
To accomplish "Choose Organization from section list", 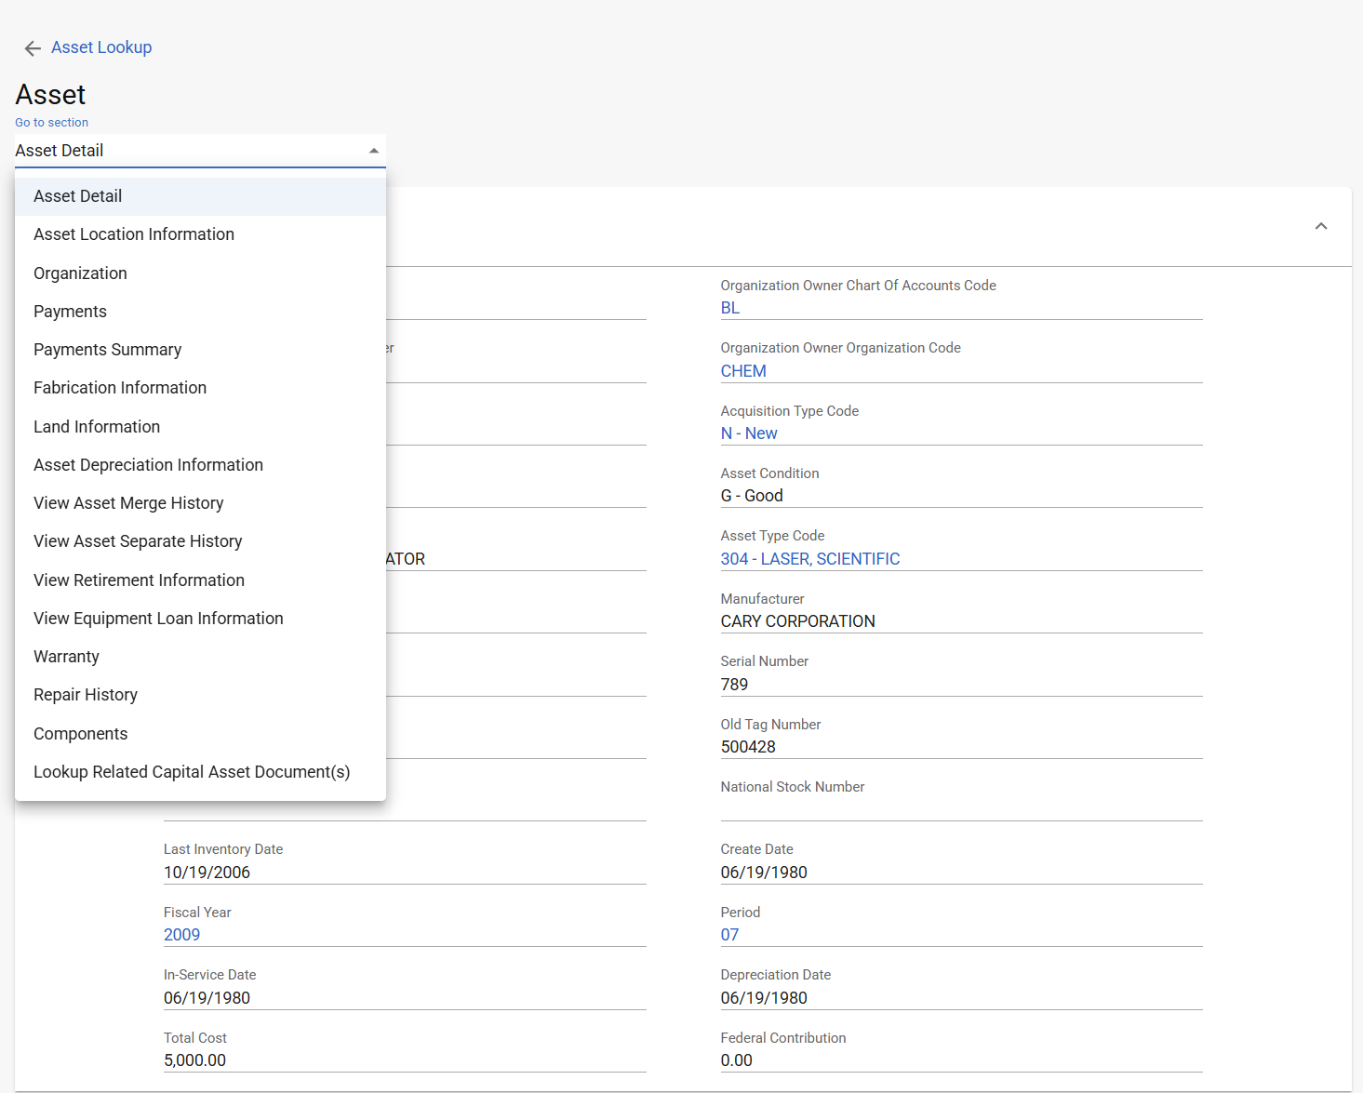I will pyautogui.click(x=80, y=273).
